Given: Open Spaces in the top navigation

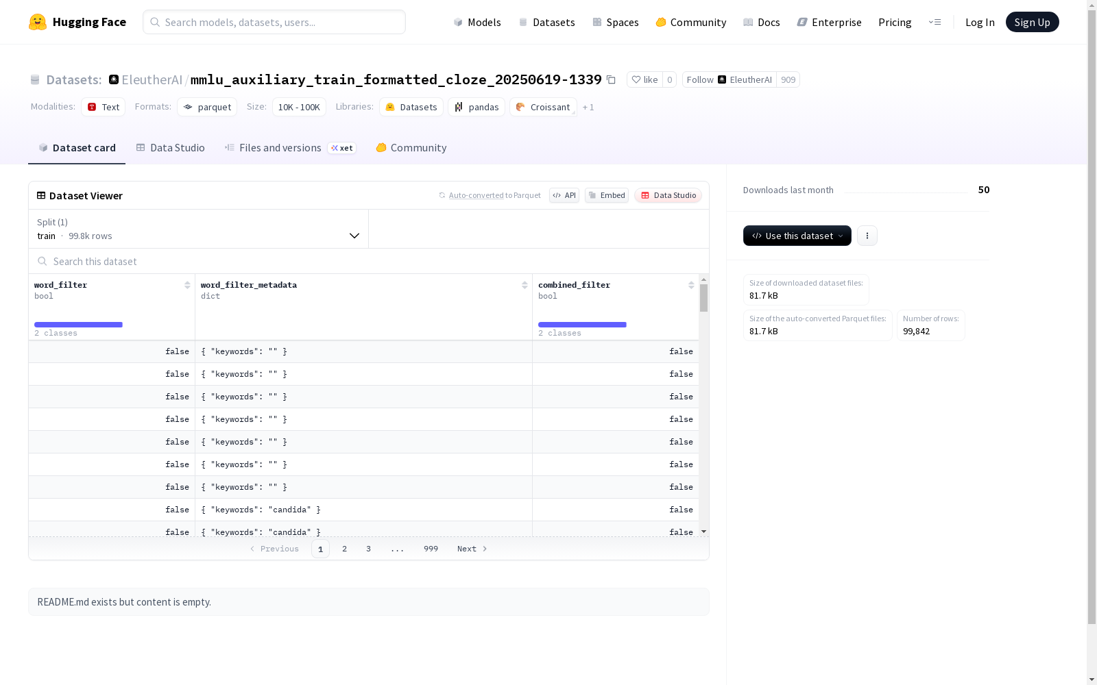Looking at the screenshot, I should pos(616,22).
